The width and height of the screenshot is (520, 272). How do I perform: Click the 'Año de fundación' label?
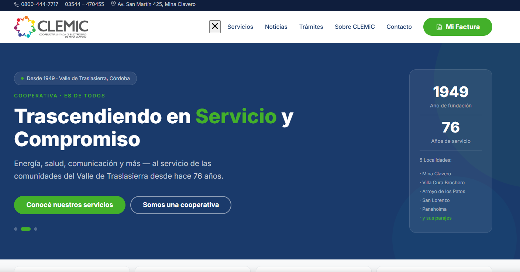coord(451,106)
